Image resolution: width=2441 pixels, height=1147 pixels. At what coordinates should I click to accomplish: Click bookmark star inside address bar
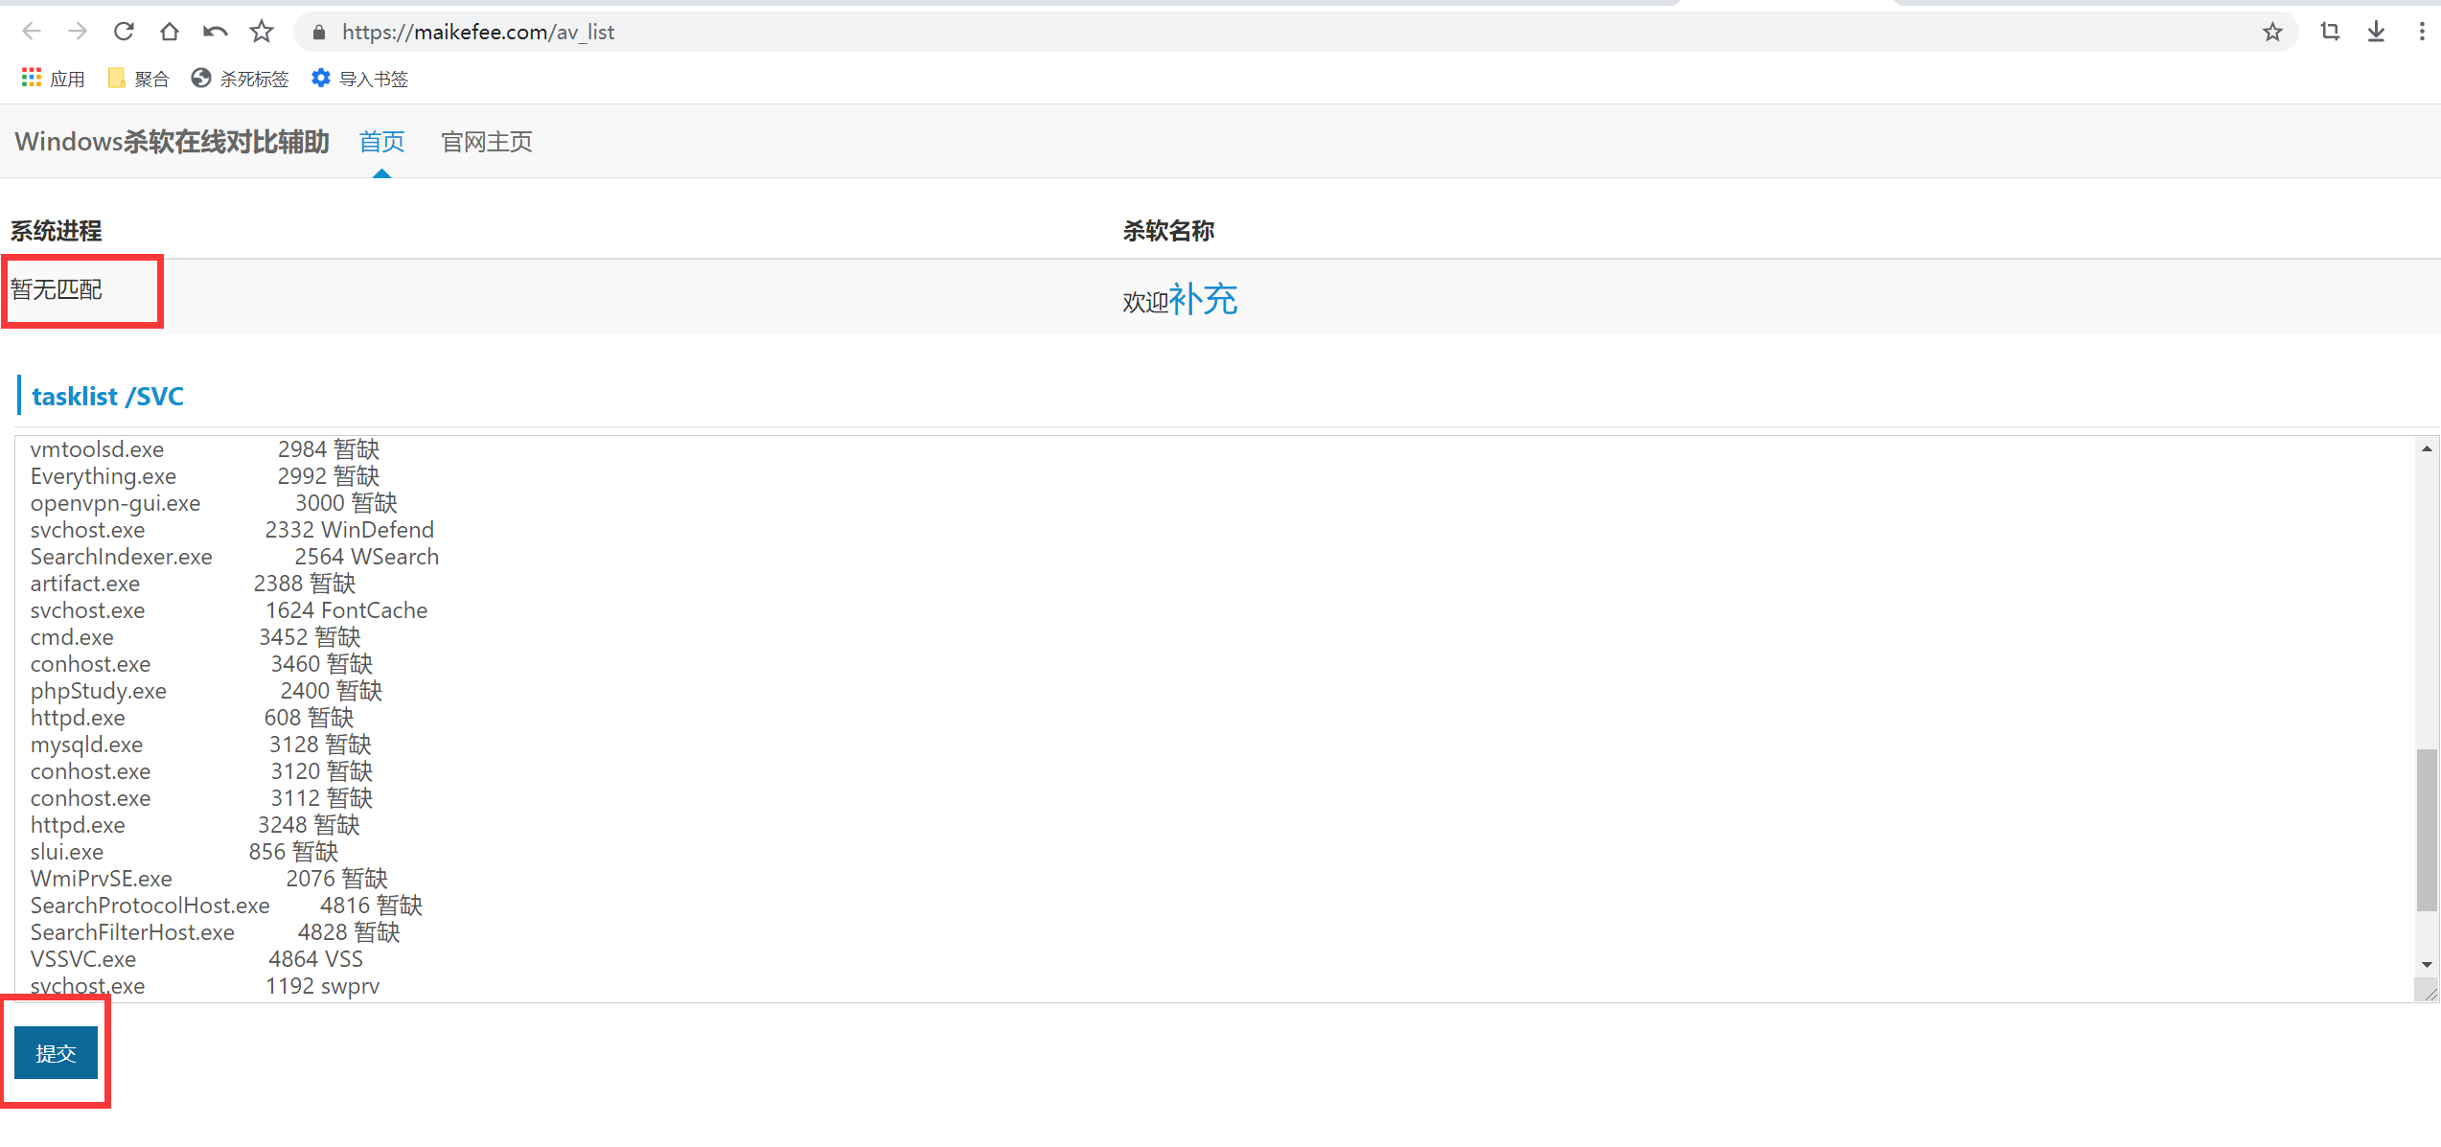click(x=2272, y=33)
